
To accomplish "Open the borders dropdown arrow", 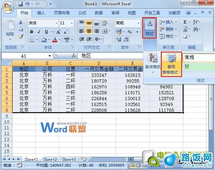I will click(x=37, y=40).
